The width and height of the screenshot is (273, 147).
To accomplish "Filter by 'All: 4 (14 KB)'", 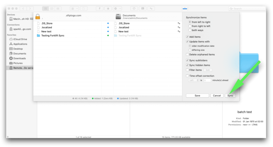I will point(80,98).
